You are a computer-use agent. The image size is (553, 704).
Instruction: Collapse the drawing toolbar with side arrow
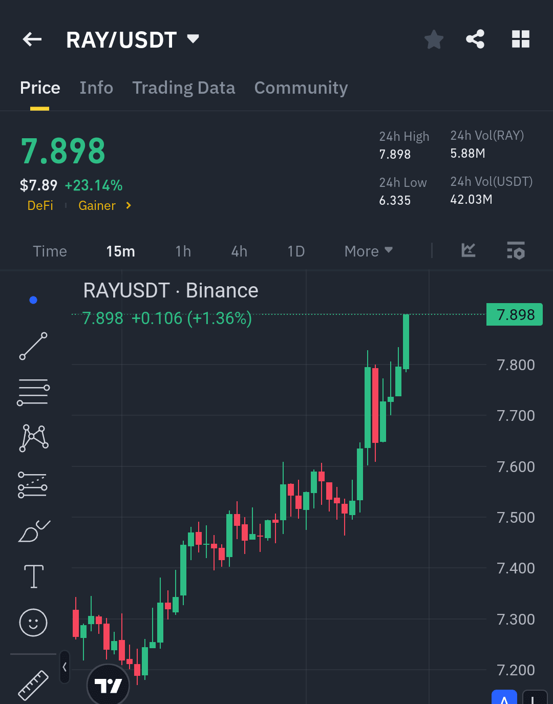(x=65, y=667)
